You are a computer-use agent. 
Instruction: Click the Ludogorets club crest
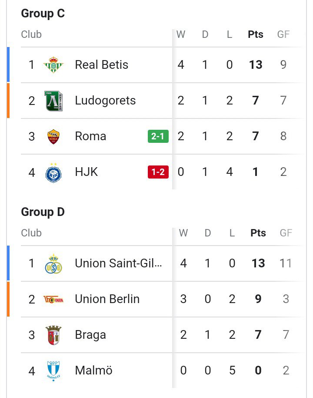(53, 101)
